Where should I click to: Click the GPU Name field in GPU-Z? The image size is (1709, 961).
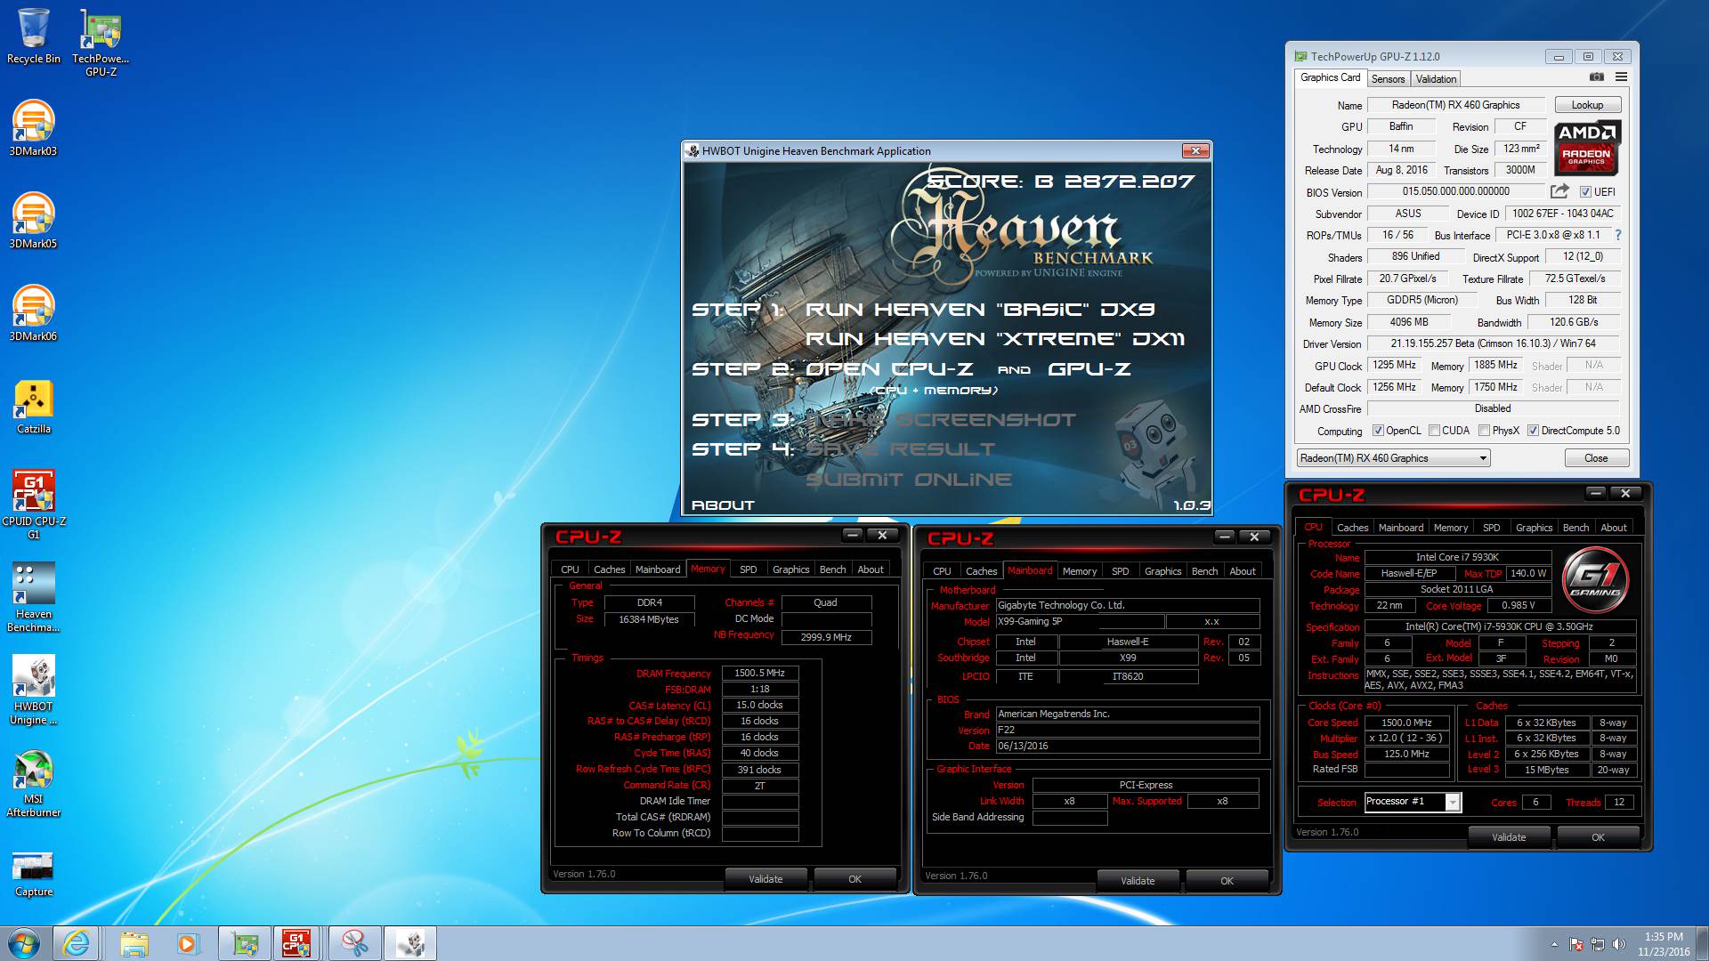[1455, 105]
